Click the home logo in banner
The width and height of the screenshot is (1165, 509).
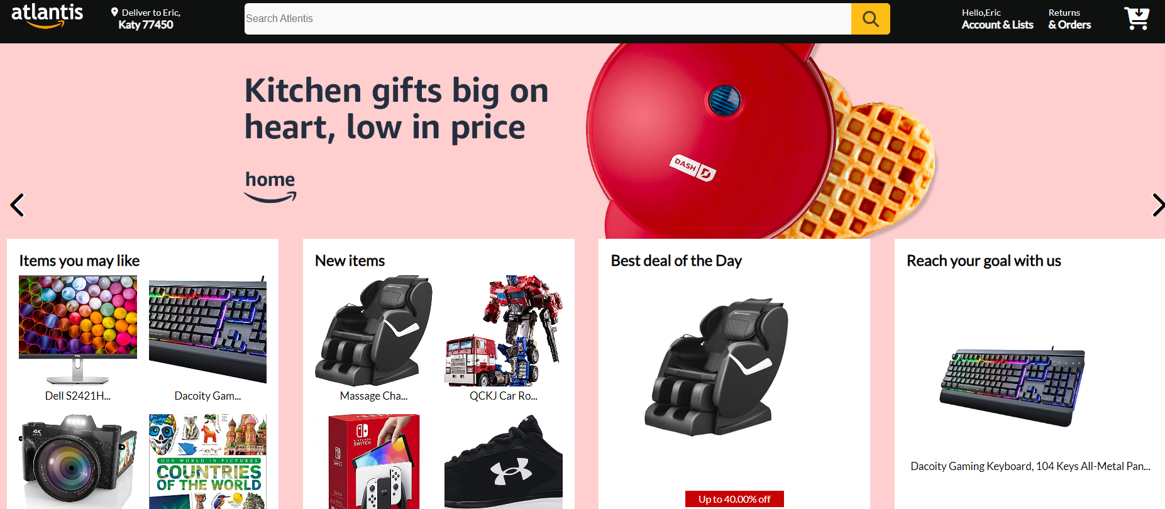[270, 187]
